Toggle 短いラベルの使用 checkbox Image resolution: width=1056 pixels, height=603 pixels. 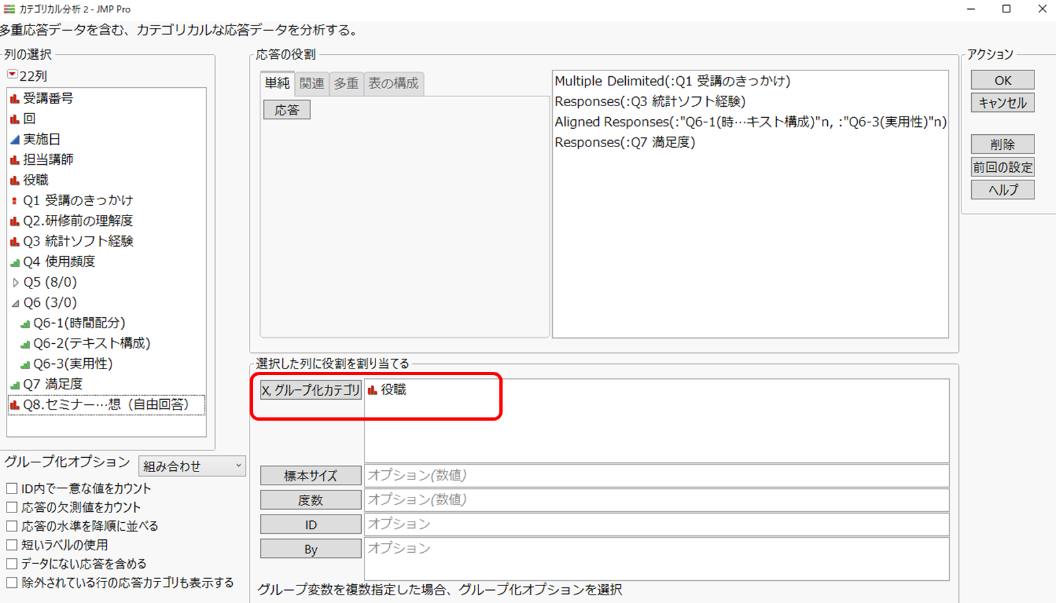(12, 545)
